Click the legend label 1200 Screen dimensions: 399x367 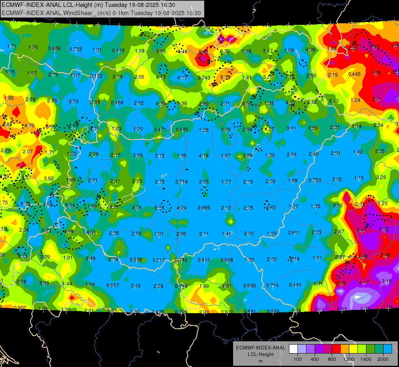349,359
